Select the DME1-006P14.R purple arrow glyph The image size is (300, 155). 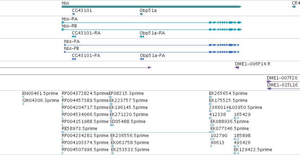tap(237, 67)
